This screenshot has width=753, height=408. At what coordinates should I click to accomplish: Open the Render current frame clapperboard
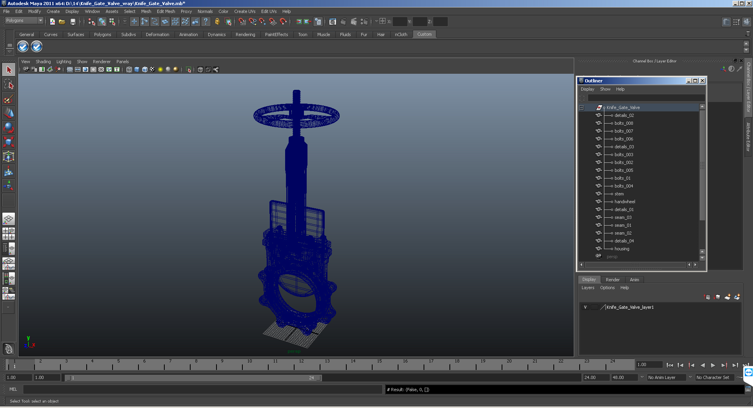[x=343, y=22]
